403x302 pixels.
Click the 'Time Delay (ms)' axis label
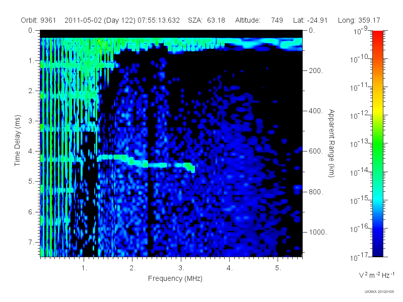17,140
